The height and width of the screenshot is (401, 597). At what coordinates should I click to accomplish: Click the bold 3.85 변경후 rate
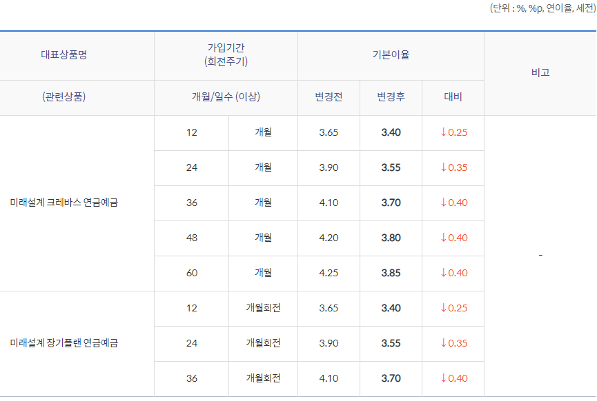coord(390,273)
